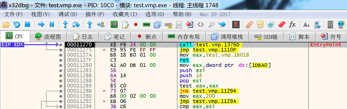Restart the debugged program
The width and height of the screenshot is (347, 109).
(x=17, y=25)
